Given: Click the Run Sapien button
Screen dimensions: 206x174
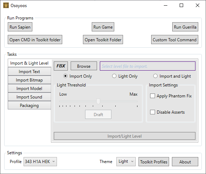Looking at the screenshot, I should tap(20, 27).
